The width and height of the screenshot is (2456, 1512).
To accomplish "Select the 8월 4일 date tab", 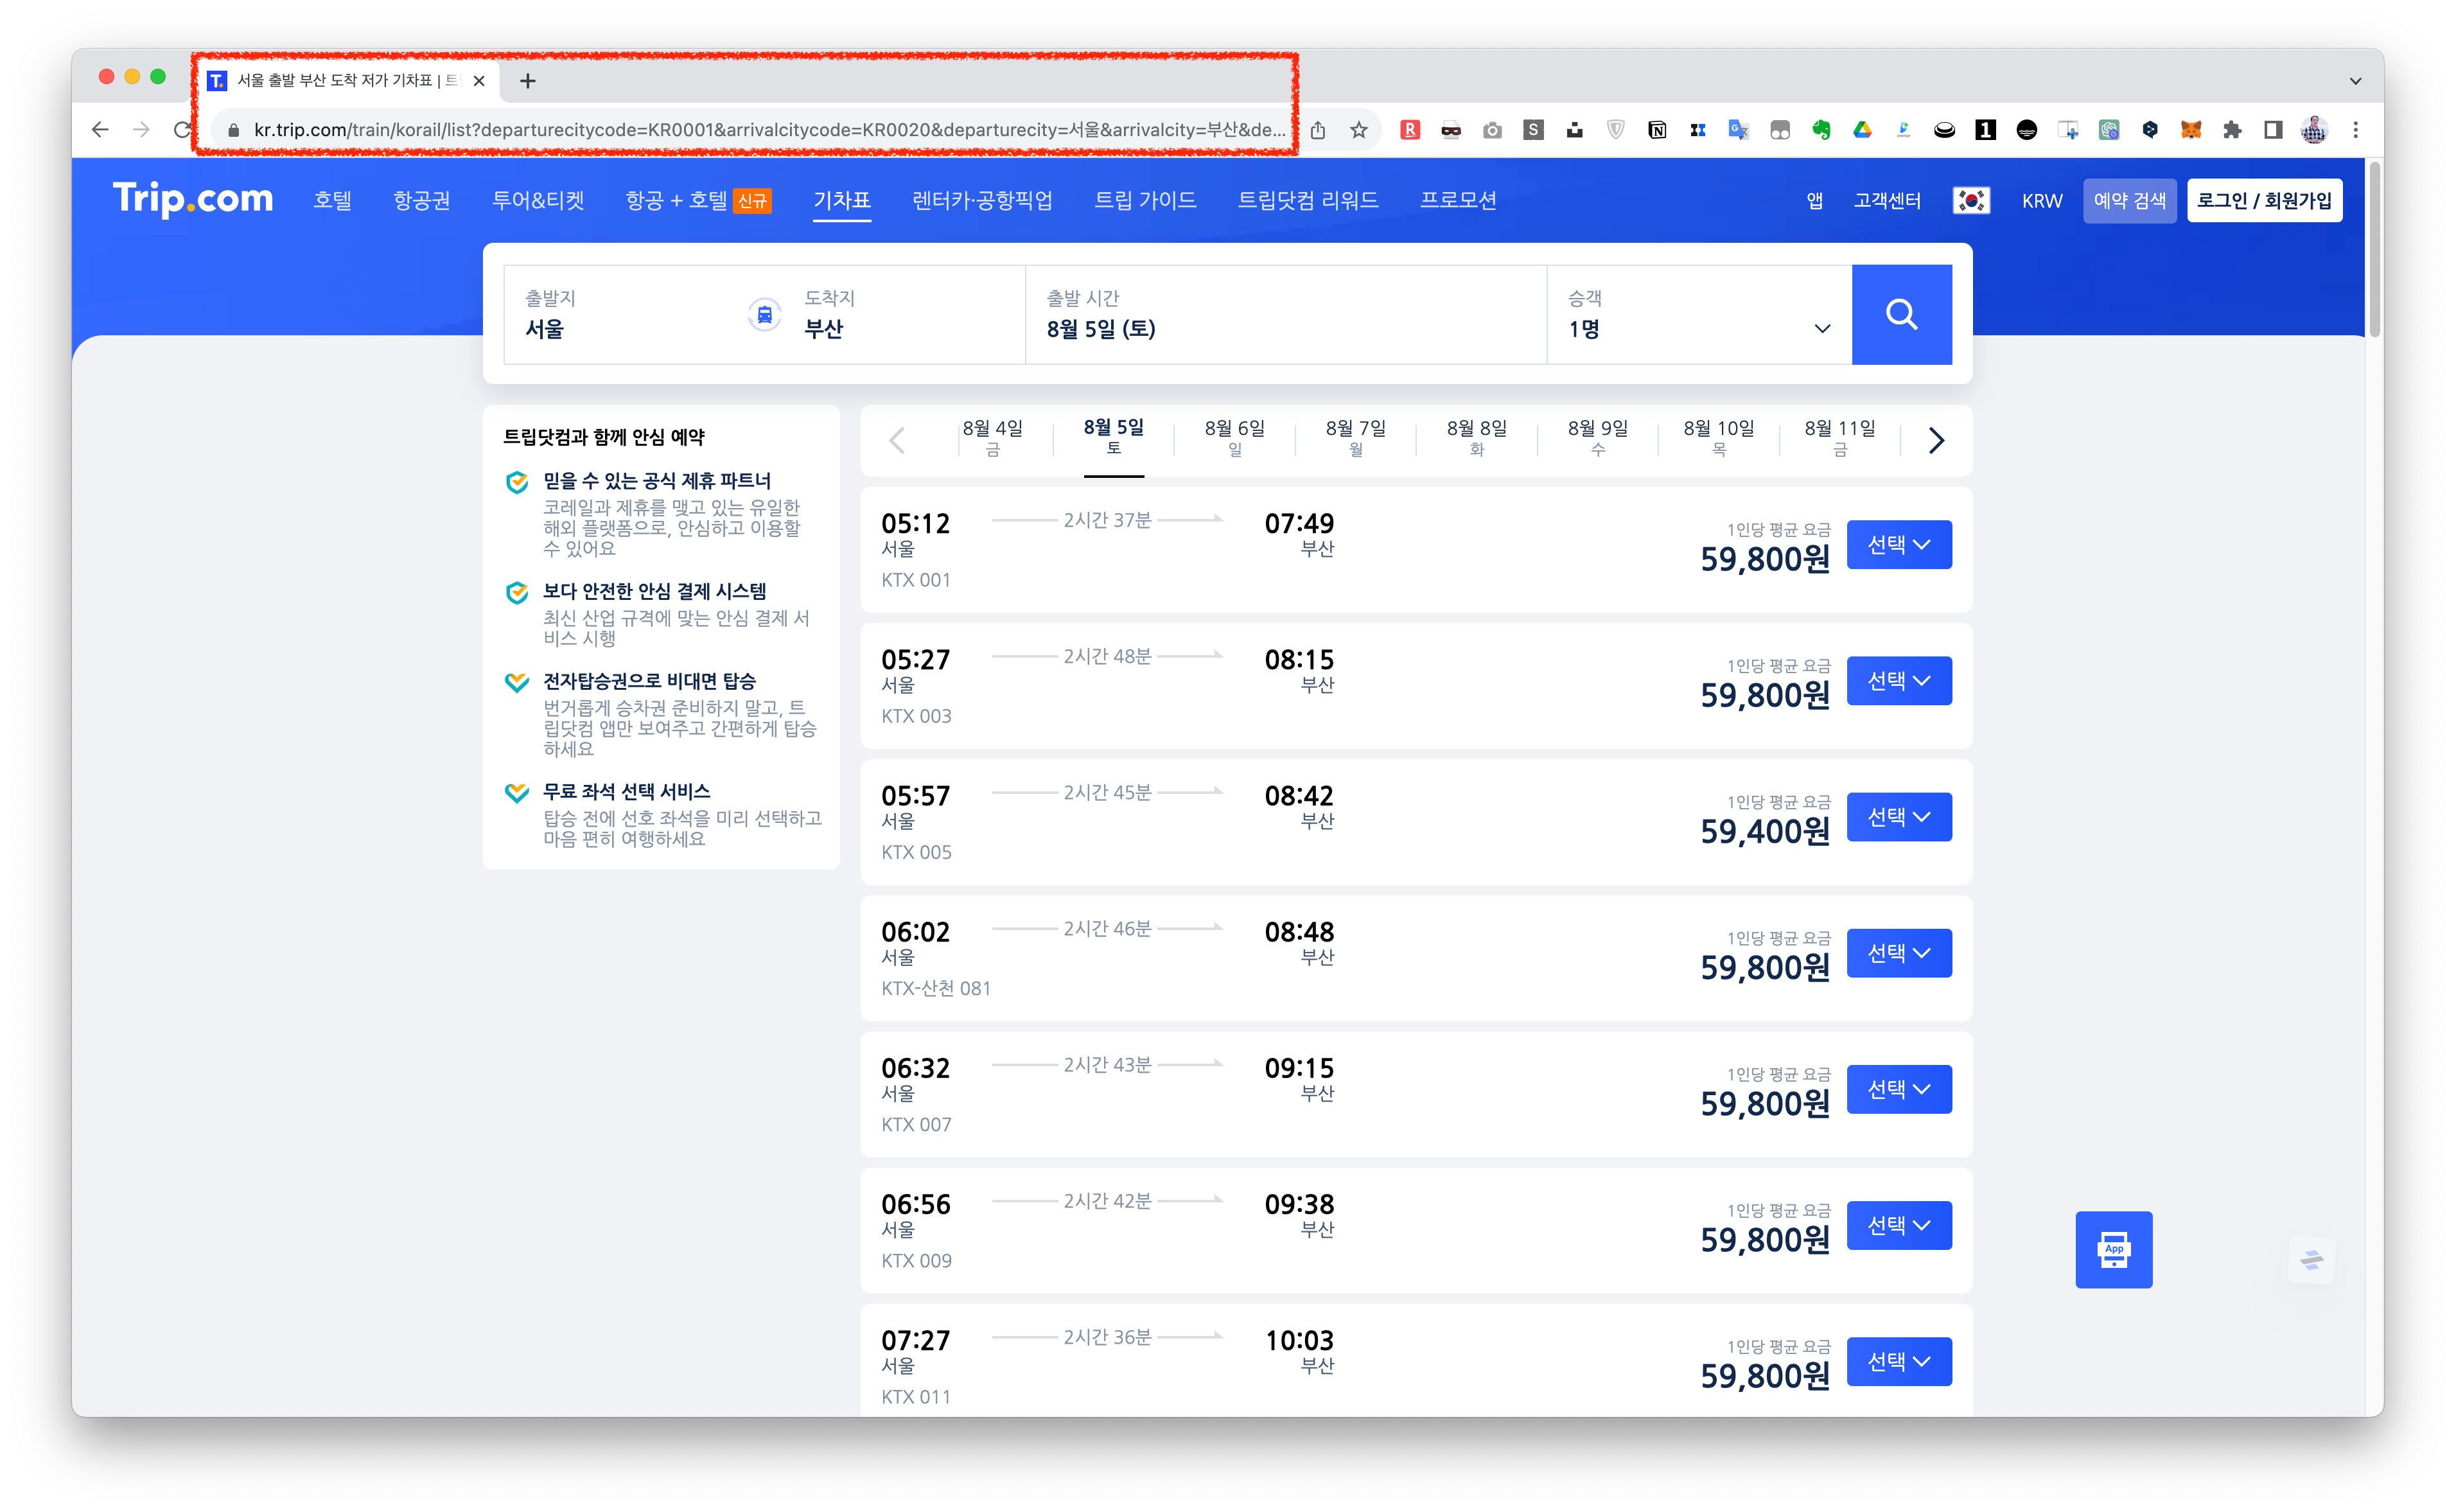I will coord(992,438).
